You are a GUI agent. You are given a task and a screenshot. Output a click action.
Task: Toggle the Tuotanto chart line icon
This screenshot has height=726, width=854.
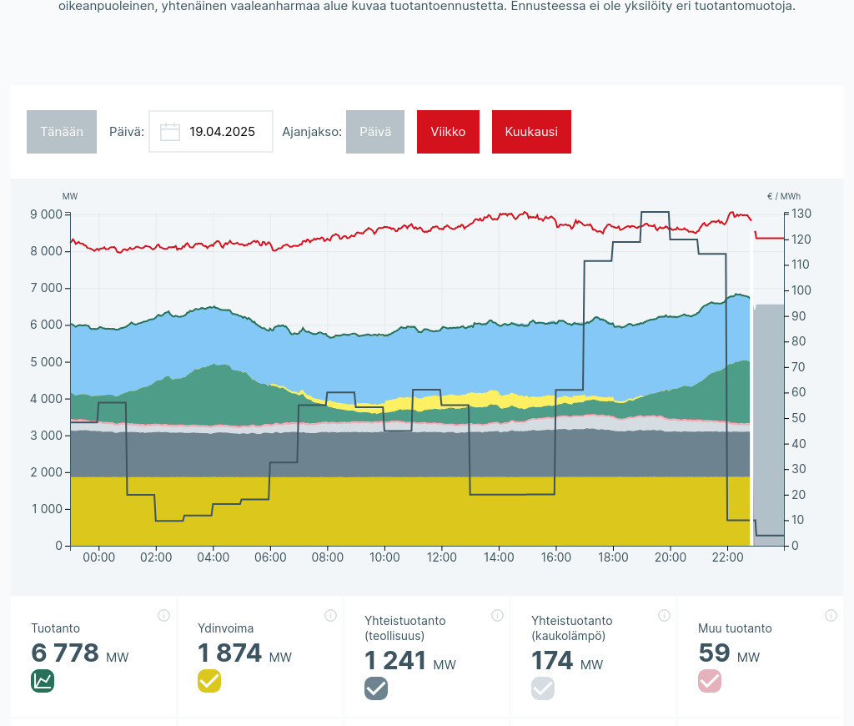[43, 681]
